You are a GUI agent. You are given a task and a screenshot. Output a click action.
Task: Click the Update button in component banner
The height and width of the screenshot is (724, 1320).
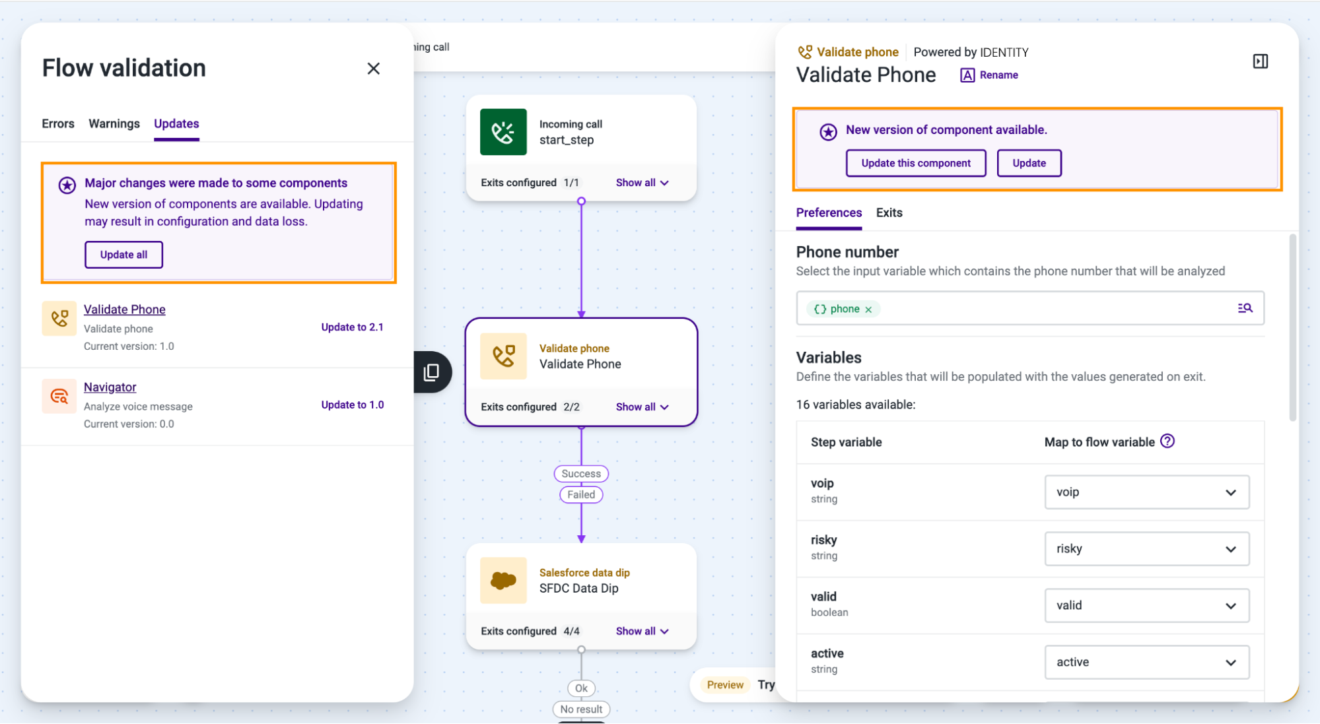click(x=1029, y=164)
